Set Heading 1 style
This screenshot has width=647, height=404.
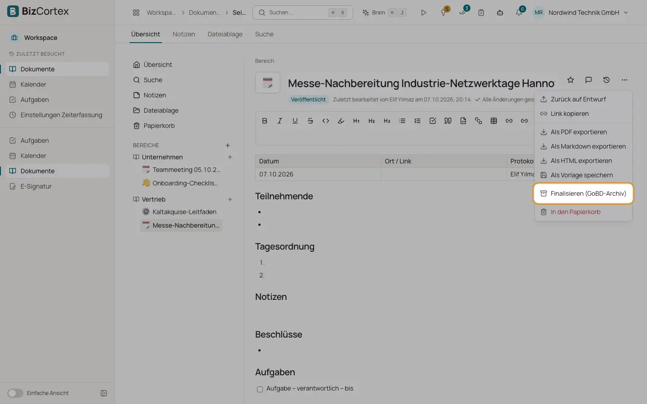[x=356, y=121]
